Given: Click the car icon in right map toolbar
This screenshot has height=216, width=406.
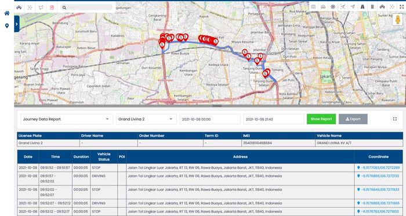Looking at the screenshot, I should (x=382, y=7).
